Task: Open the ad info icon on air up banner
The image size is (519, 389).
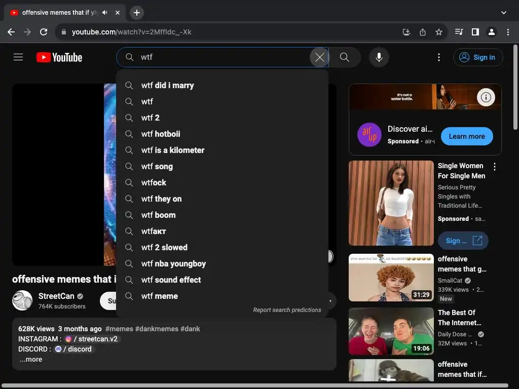Action: [486, 97]
